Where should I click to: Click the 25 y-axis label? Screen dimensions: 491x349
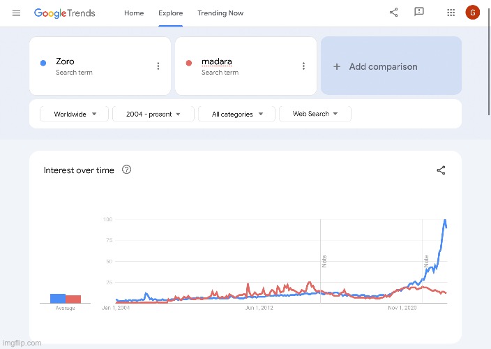109,282
